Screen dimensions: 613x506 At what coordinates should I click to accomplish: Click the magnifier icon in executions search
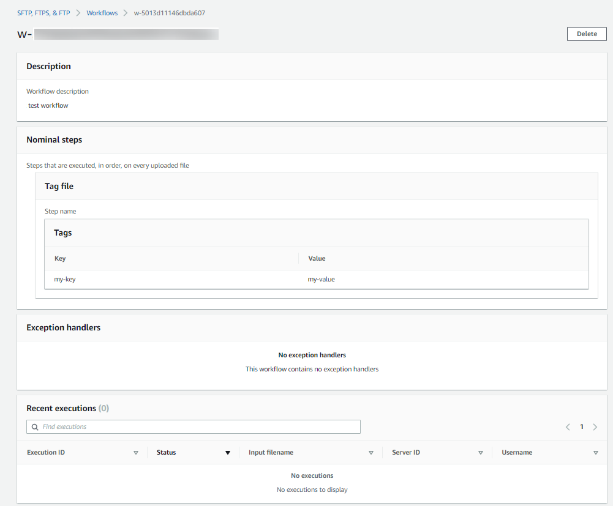[35, 426]
